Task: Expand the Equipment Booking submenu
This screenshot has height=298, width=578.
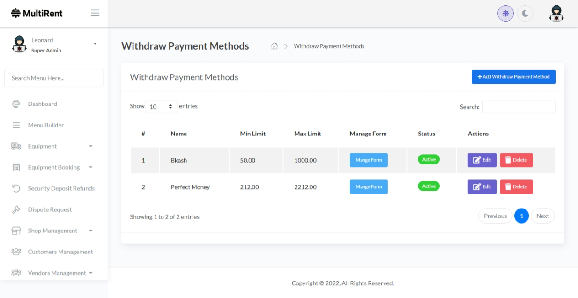Action: point(91,167)
